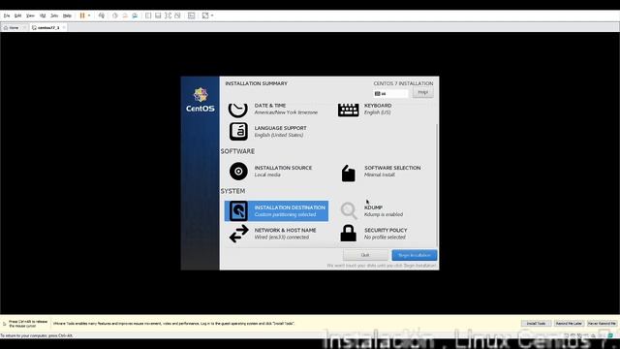Select 'Local media' under Installation Source
Image resolution: width=620 pixels, height=349 pixels.
click(x=267, y=174)
